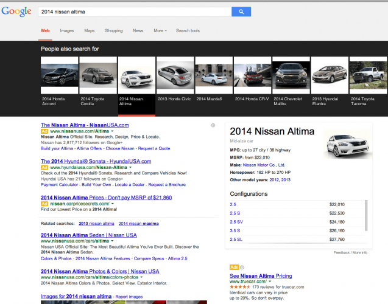The image size is (388, 304).
Task: Open 2014 Honda Accord car thumbnail
Action: point(60,75)
